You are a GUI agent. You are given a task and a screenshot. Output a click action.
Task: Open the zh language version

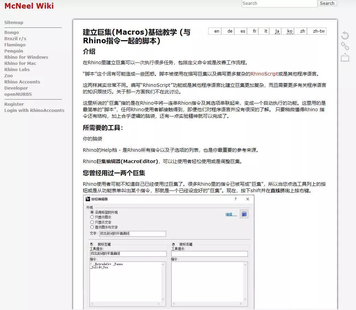(x=302, y=31)
